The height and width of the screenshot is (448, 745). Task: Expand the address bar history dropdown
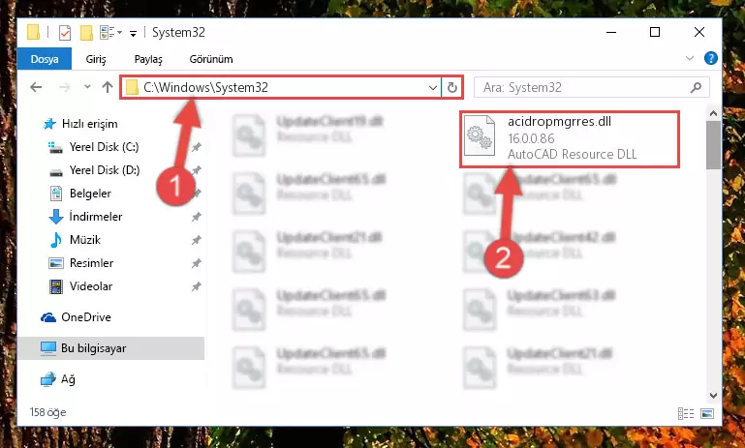coord(433,87)
